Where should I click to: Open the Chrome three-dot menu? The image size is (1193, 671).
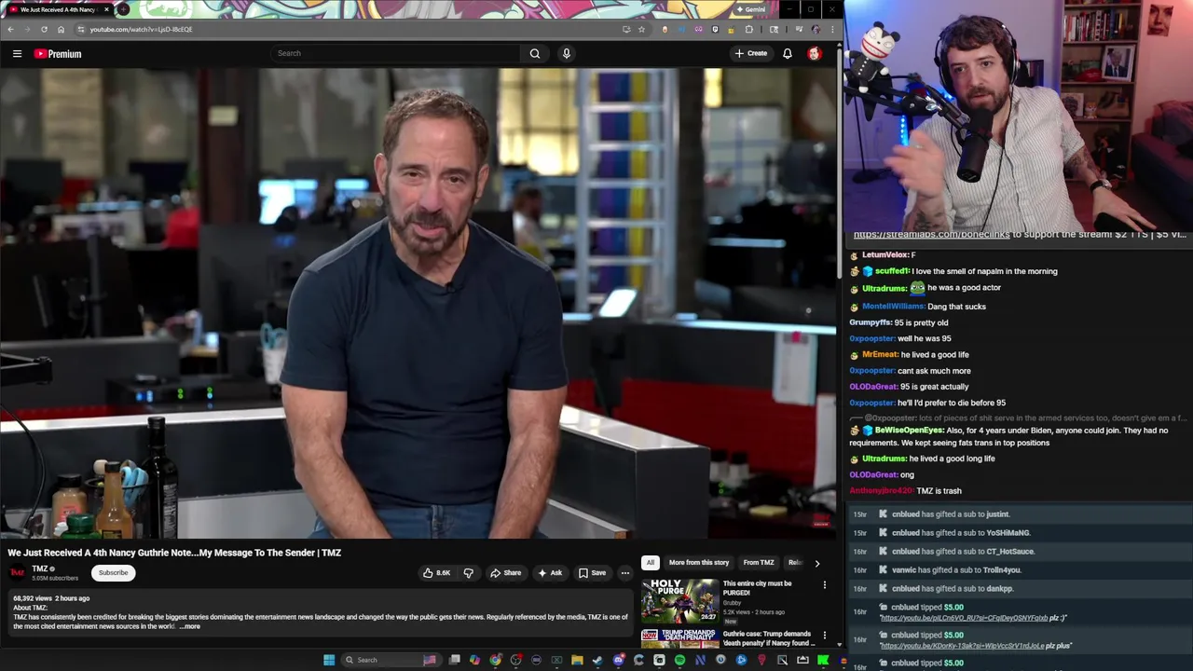coord(832,29)
